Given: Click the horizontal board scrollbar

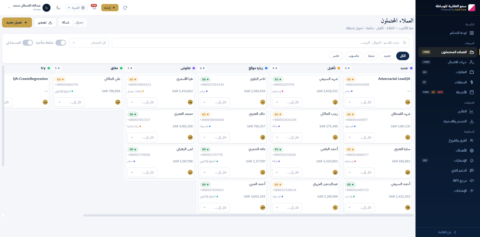Looking at the screenshot, I should [x=248, y=215].
